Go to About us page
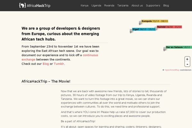Screen dimensions: 192x128 (x=137, y=5)
